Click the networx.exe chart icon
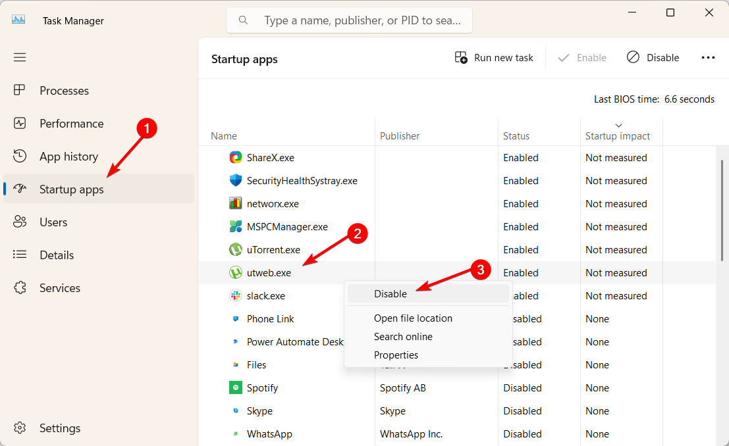Viewport: 729px width, 446px height. click(x=236, y=203)
